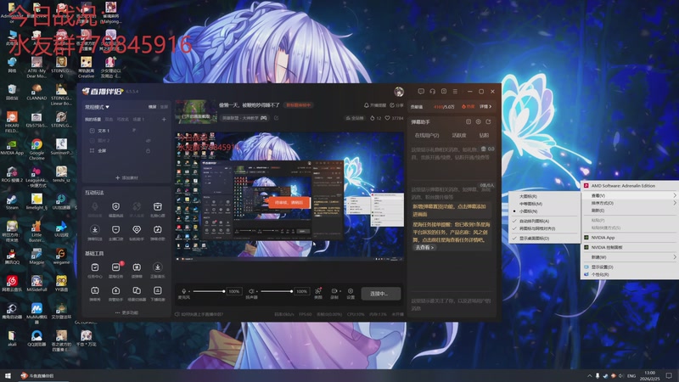The height and width of the screenshot is (382, 679).
Task: Choose 显示设置(D) in context menu
Action: (x=630, y=267)
